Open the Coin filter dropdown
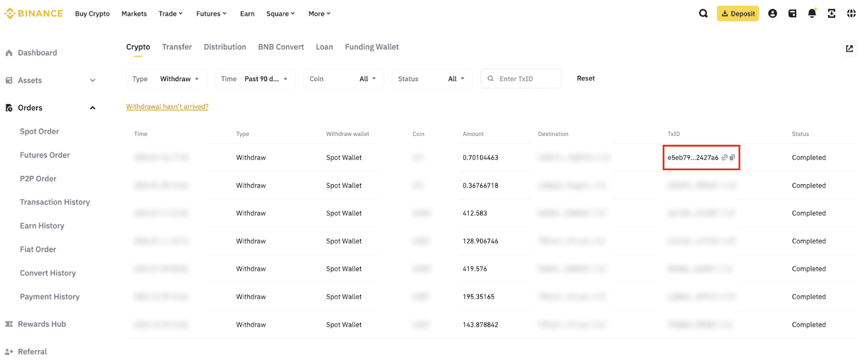This screenshot has width=867, height=361. 343,78
